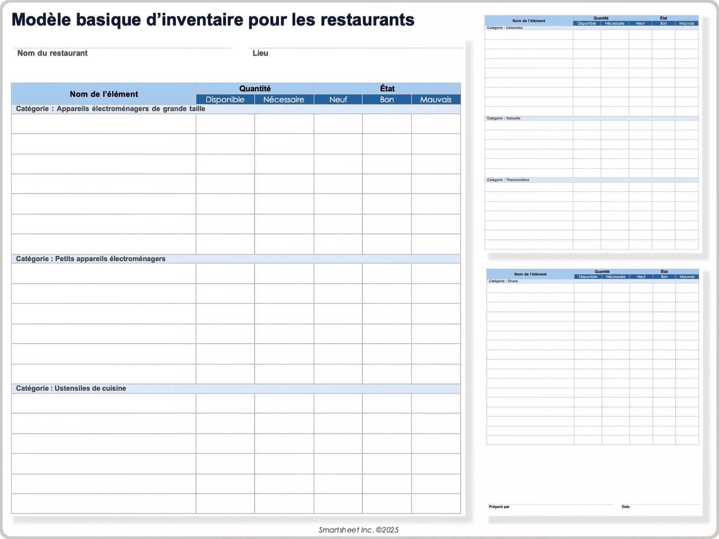This screenshot has width=719, height=539.
Task: Open the top-right page thumbnail
Action: (591, 135)
